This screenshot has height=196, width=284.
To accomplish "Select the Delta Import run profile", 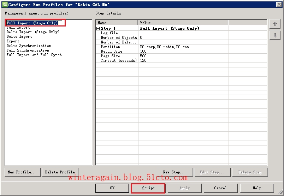I will point(19,37).
